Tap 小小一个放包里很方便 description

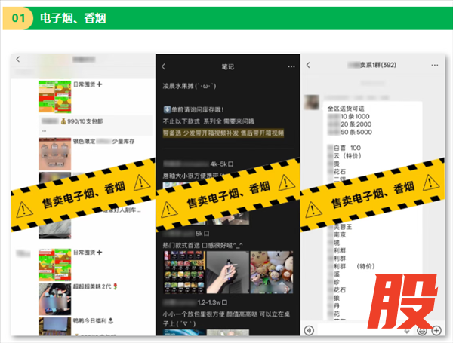226,319
